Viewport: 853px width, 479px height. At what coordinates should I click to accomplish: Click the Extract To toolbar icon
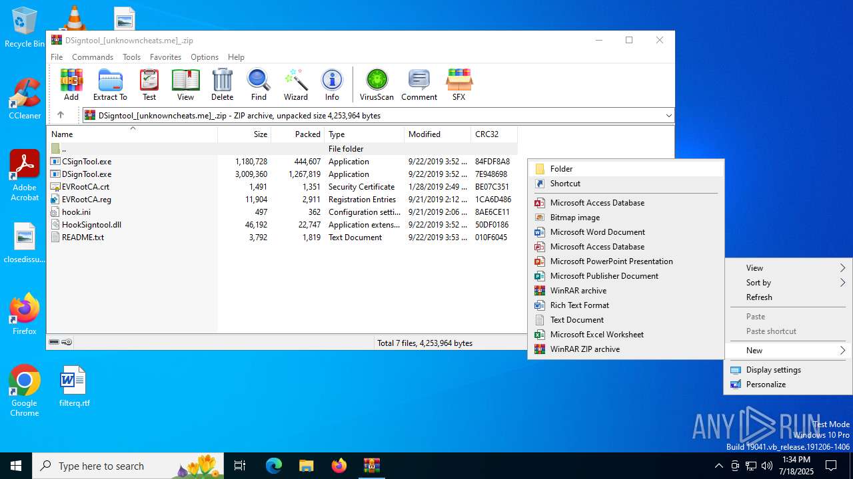tap(110, 84)
